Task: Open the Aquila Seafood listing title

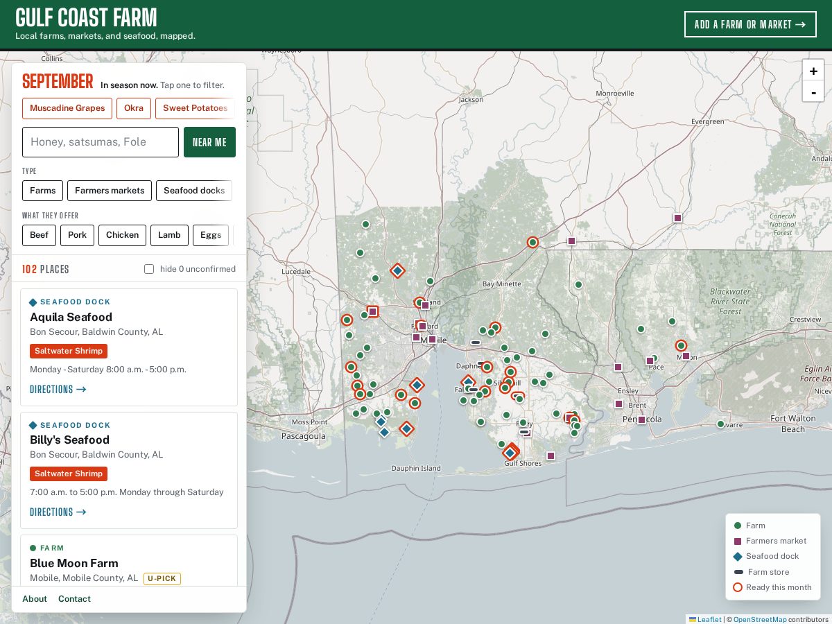Action: pyautogui.click(x=71, y=317)
